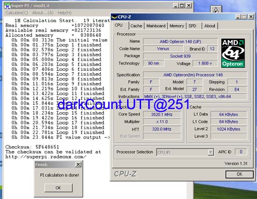
Task: Click the Revision E4 value
Action: pos(237,89)
